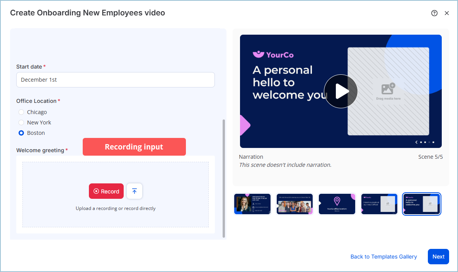Viewport: 458px width, 272px height.
Task: Select the 'A personal hello' scene thumbnail
Action: click(421, 204)
